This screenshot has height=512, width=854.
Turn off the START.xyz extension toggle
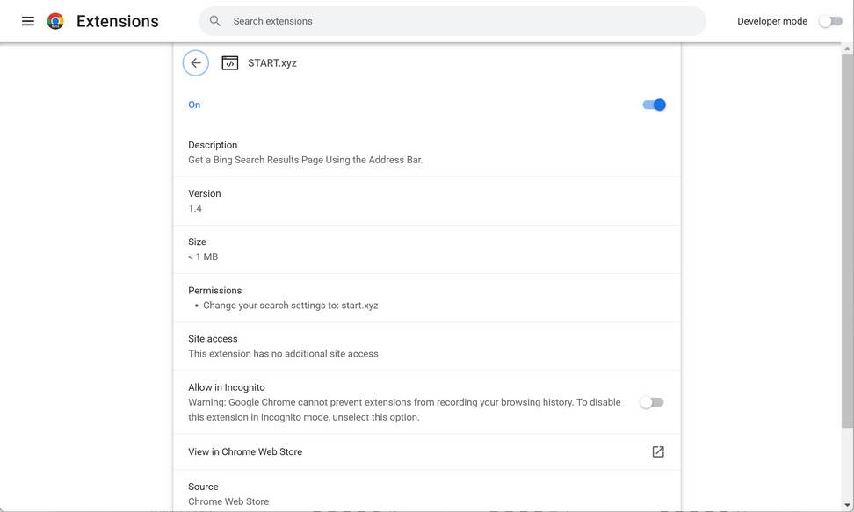pyautogui.click(x=654, y=105)
